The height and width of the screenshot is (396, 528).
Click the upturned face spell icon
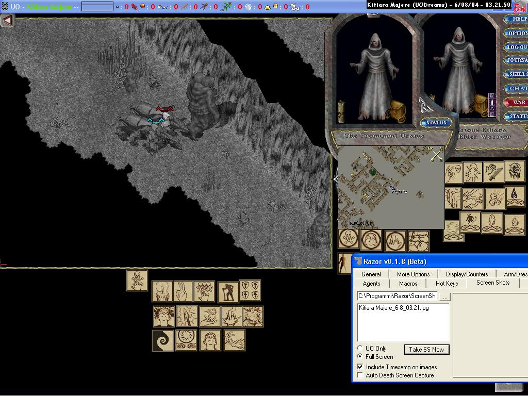210,340
